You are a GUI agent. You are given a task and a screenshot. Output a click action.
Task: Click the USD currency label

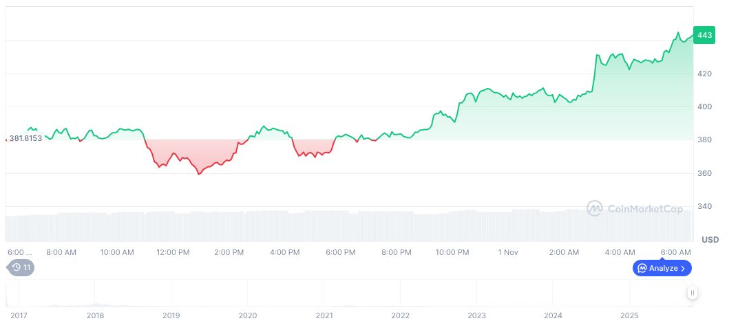[710, 240]
